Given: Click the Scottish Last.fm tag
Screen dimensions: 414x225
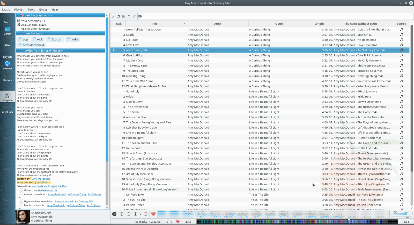Looking at the screenshot, I should click(55, 39).
